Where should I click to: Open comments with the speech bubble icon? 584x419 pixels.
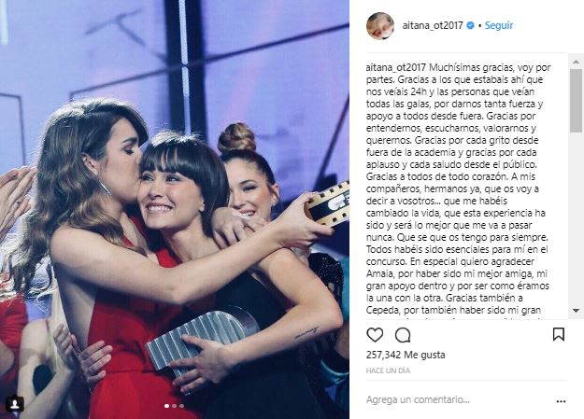(x=403, y=335)
